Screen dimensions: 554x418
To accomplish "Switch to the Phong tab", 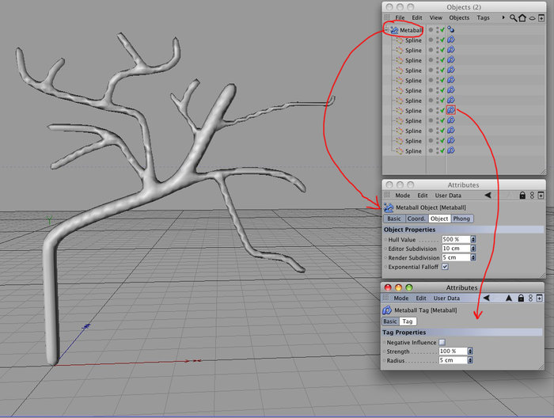I will pyautogui.click(x=461, y=218).
